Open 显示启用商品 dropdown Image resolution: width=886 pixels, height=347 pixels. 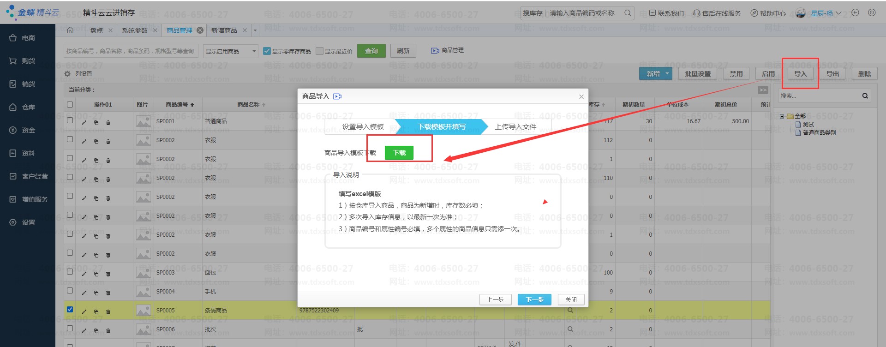coord(230,51)
